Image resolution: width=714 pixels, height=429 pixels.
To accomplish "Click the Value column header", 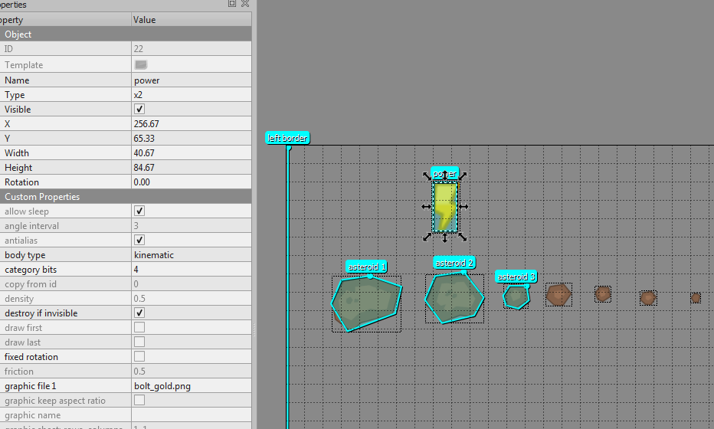I will point(192,20).
